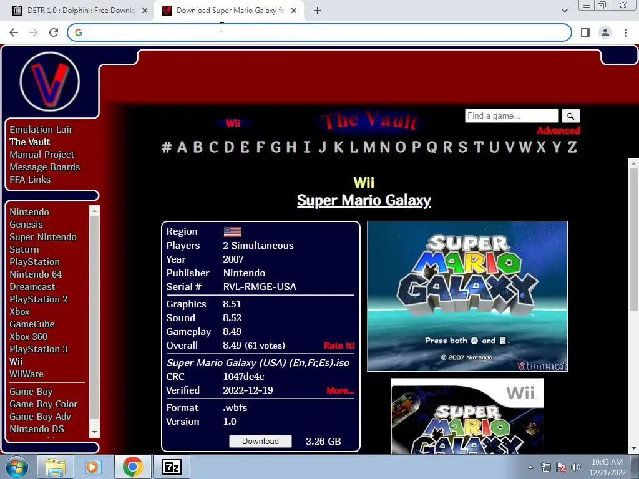Click the console list scroll-up arrow
Image resolution: width=639 pixels, height=479 pixels.
(x=95, y=211)
